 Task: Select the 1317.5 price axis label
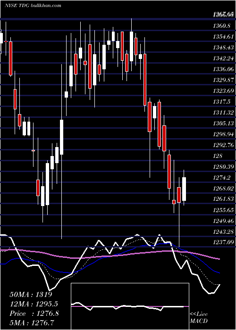(x=221, y=102)
